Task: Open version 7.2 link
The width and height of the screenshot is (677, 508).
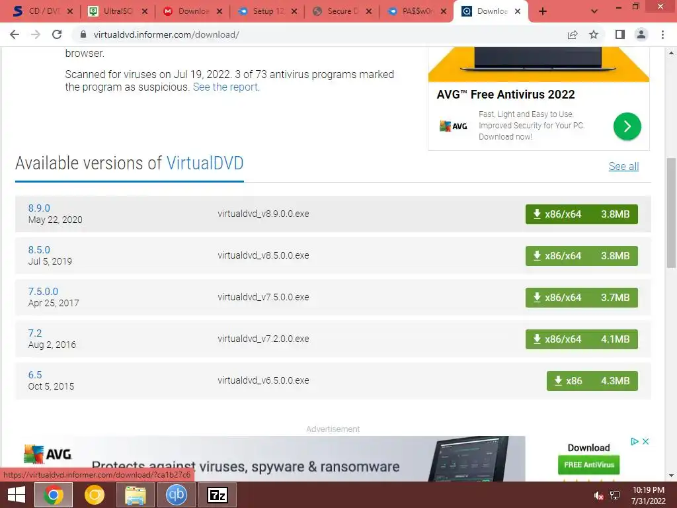Action: (35, 333)
